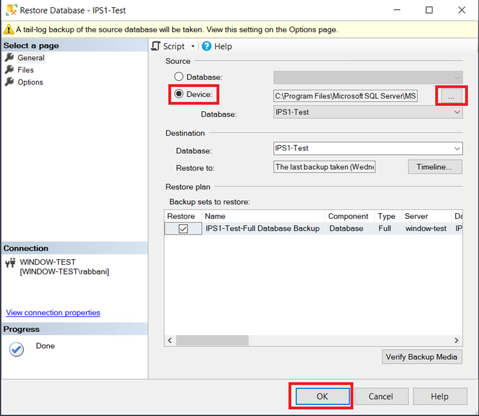Click the browse ellipsis button for device
This screenshot has width=479, height=416.
[451, 96]
